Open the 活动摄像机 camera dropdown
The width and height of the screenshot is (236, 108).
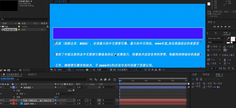click(124, 70)
